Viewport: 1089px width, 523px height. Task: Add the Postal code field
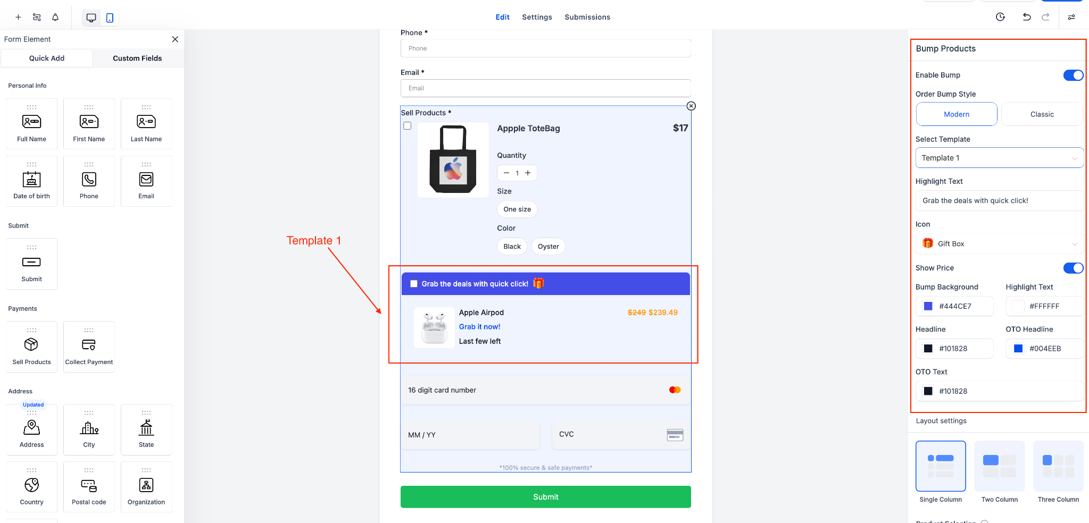pyautogui.click(x=89, y=487)
